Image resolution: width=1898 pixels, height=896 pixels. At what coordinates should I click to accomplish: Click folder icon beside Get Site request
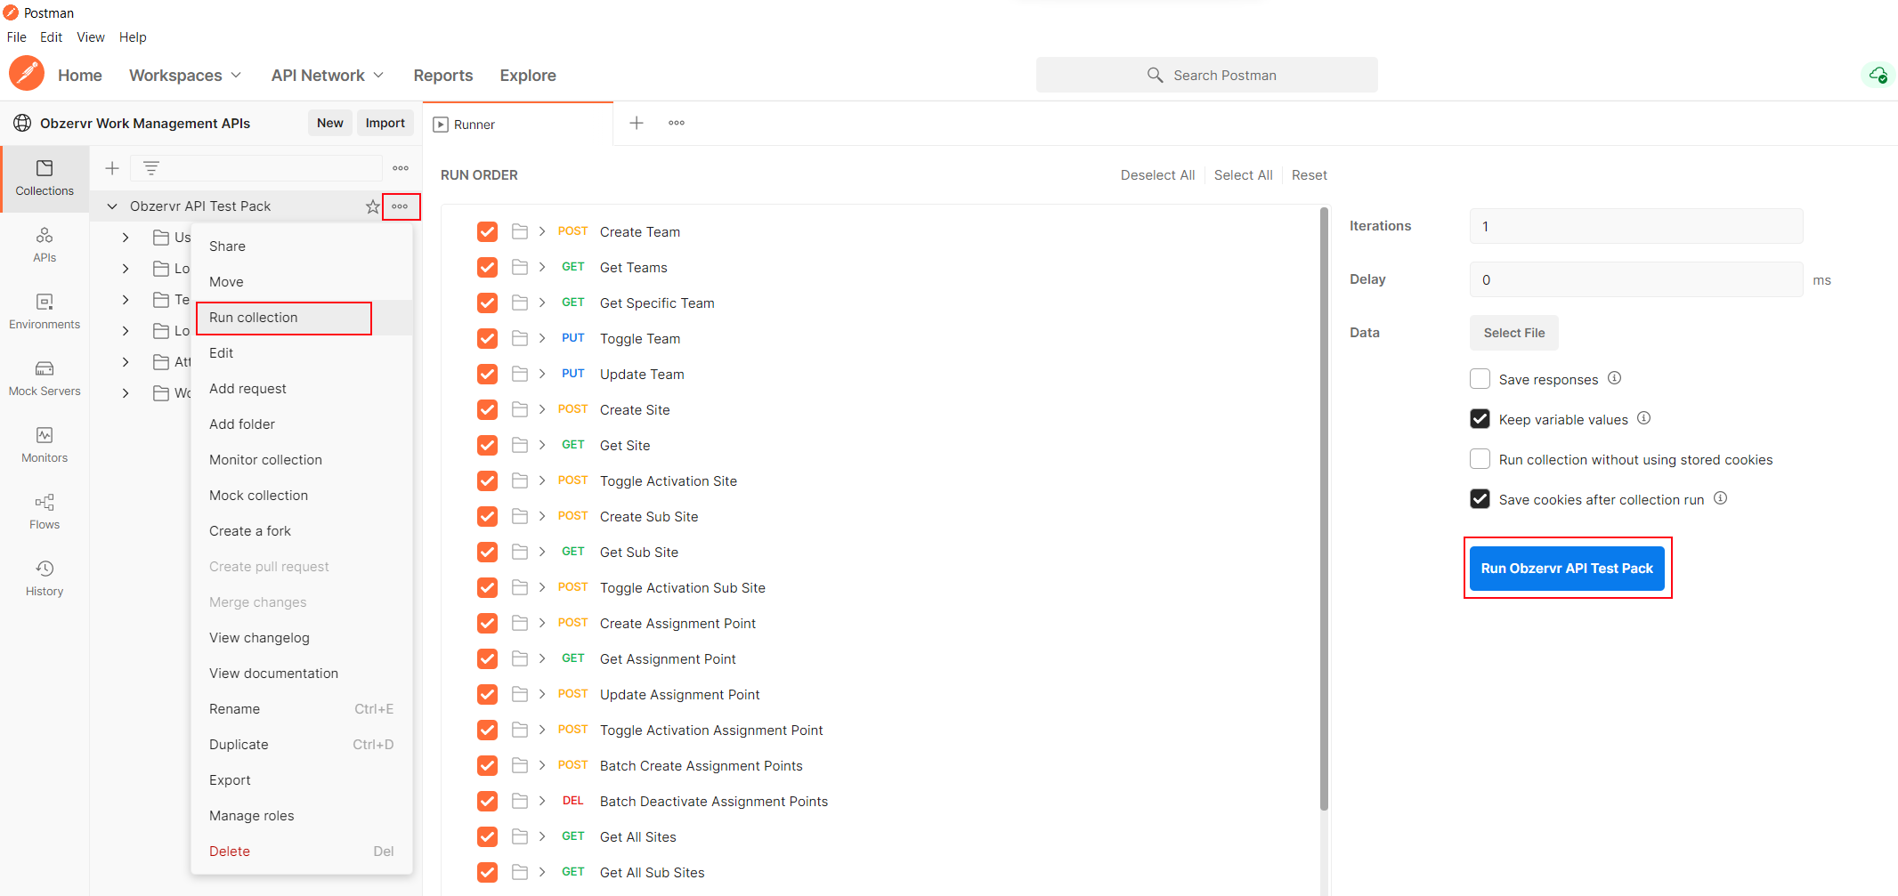[x=520, y=445]
